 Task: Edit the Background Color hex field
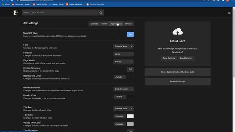[x=119, y=77]
